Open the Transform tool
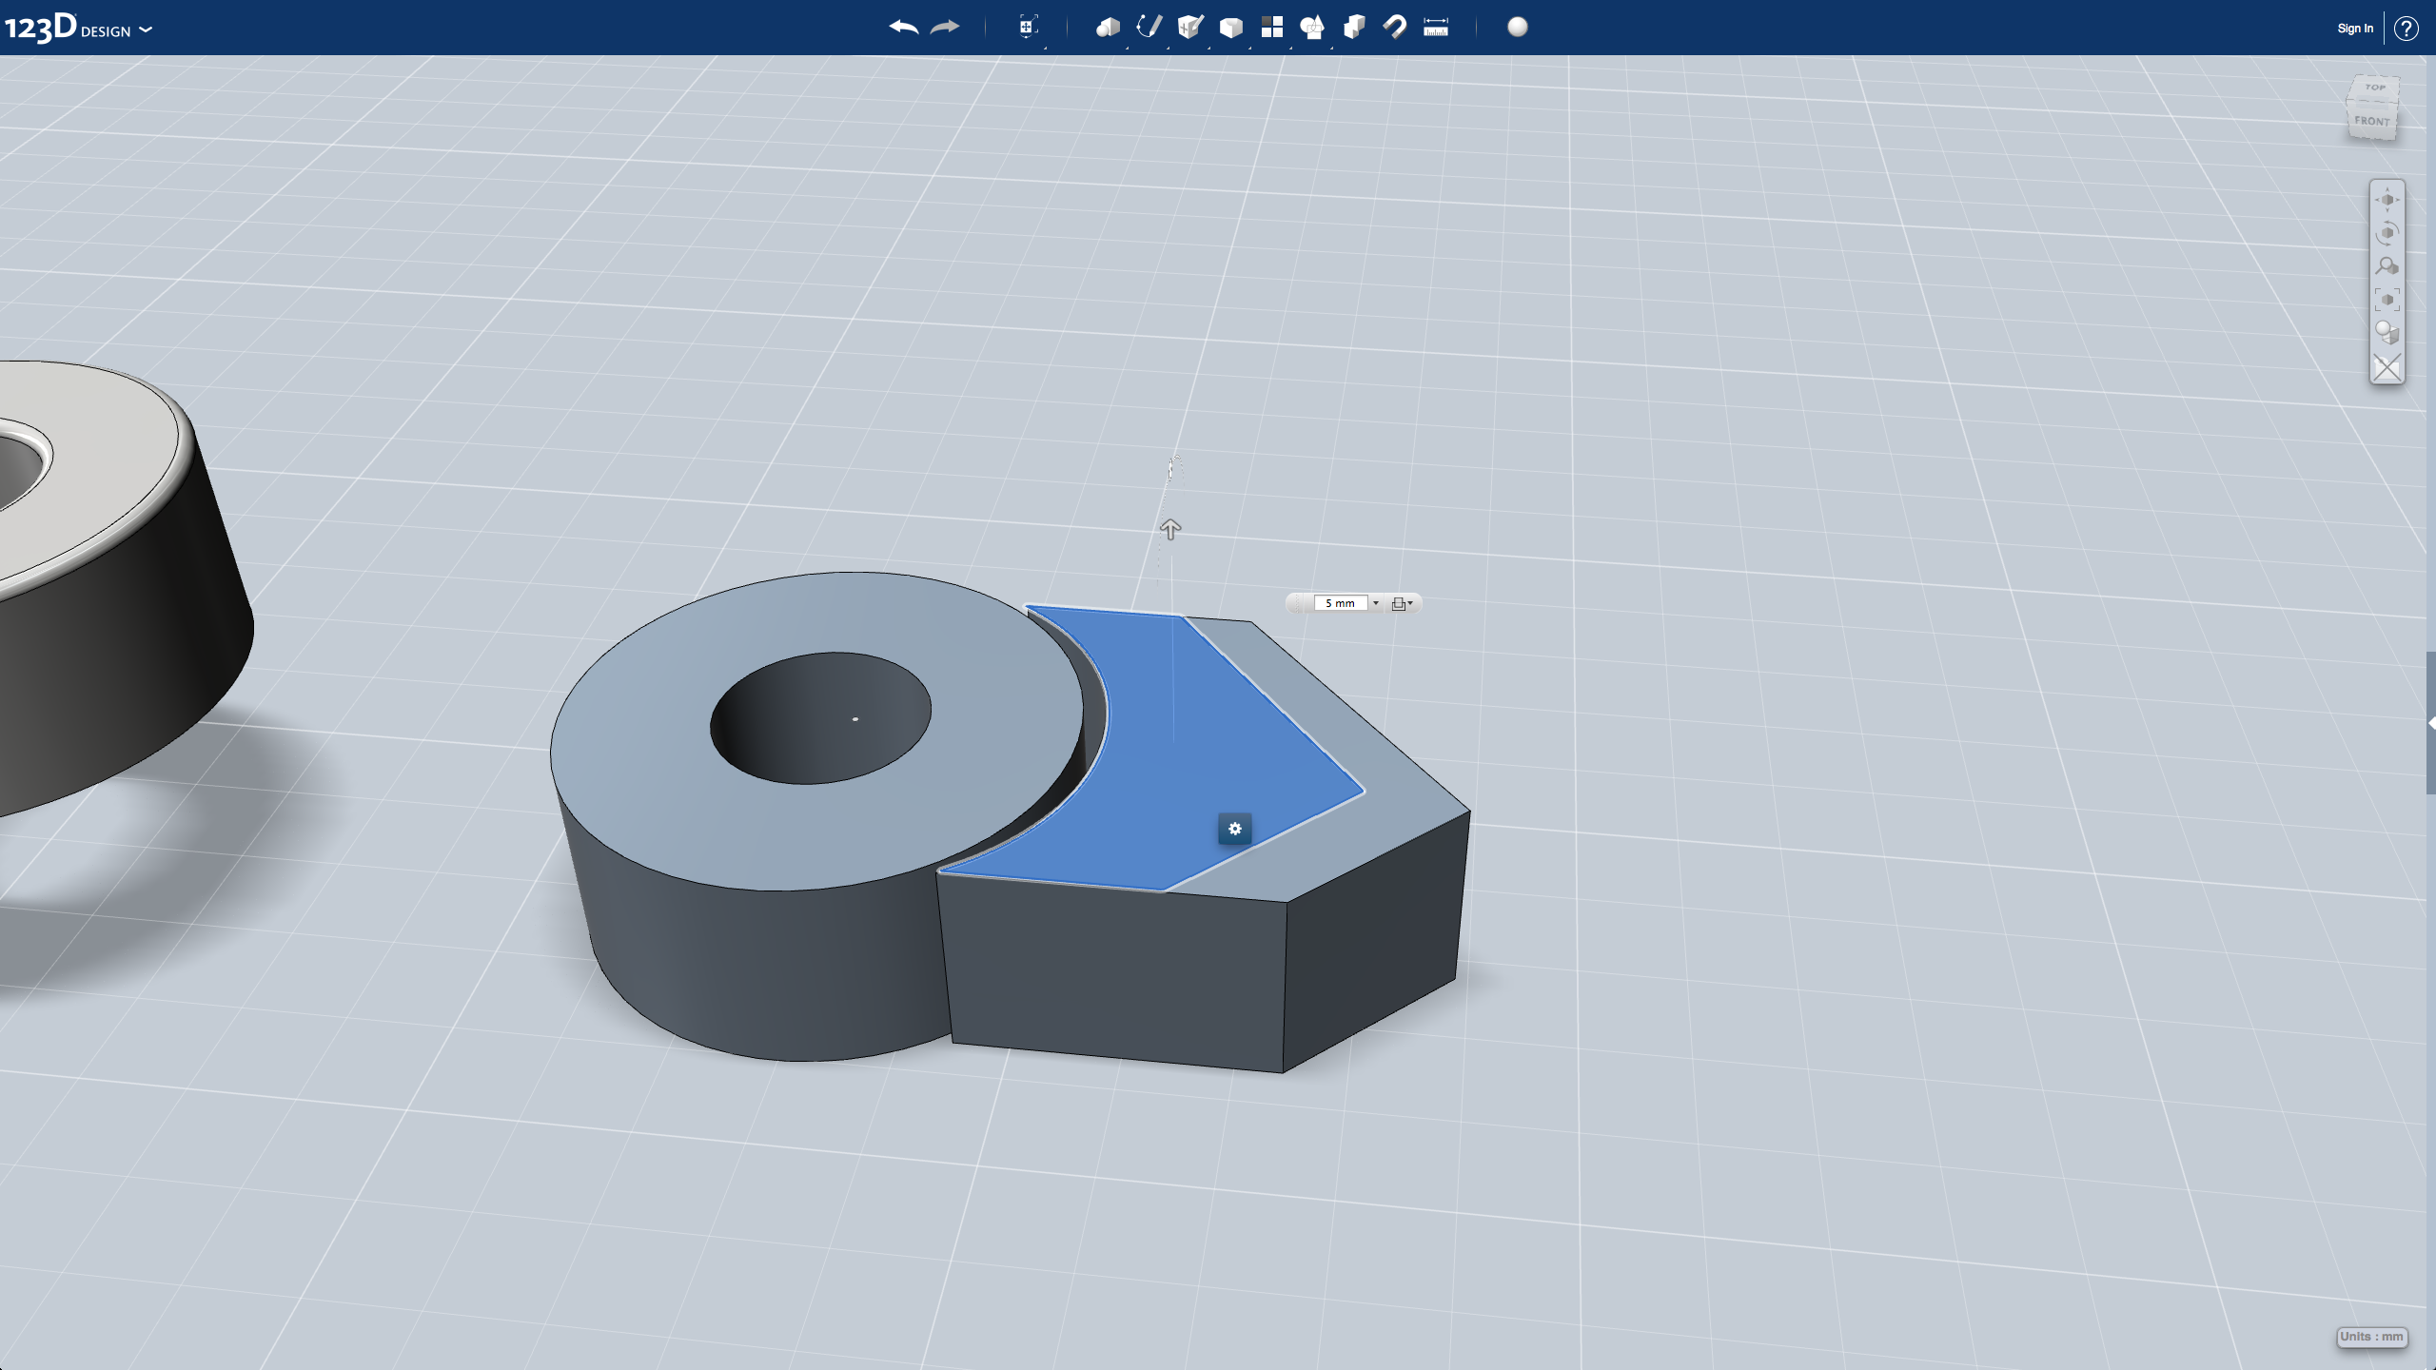The image size is (2436, 1370). (x=1028, y=28)
